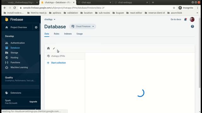
Task: Bookmark this page with star icon
Action: [174, 8]
